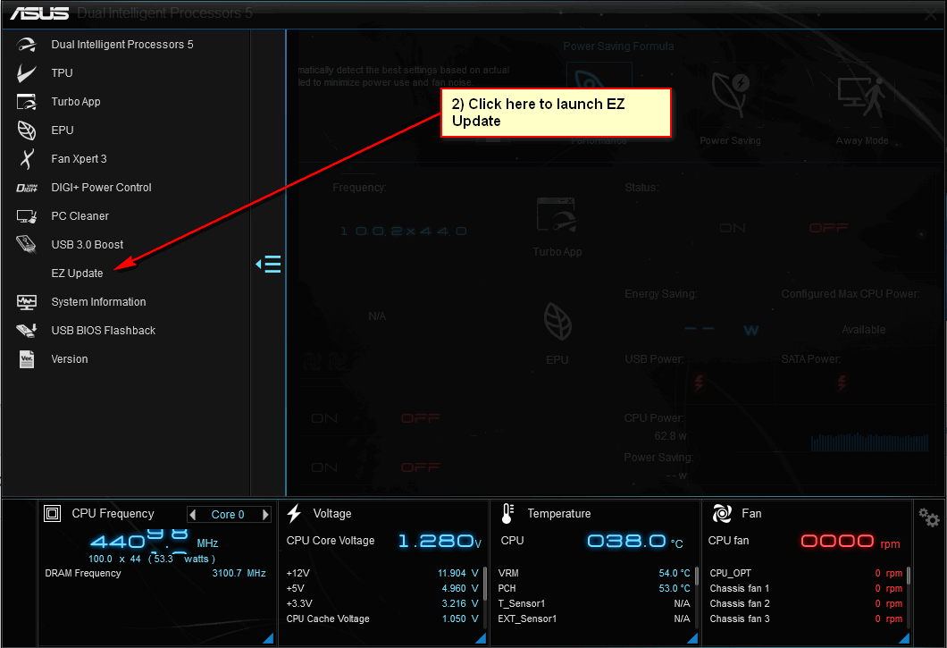
Task: Click the "+3.3V" voltage row
Action: pos(382,603)
